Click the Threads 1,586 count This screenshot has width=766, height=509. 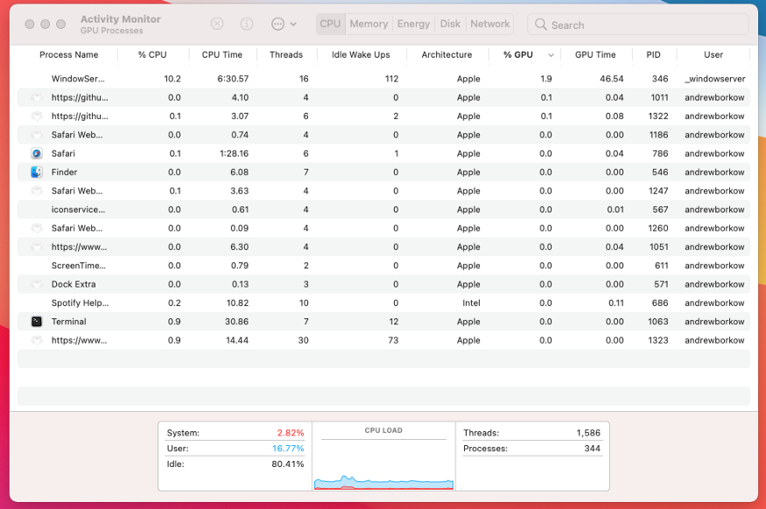[x=588, y=433]
